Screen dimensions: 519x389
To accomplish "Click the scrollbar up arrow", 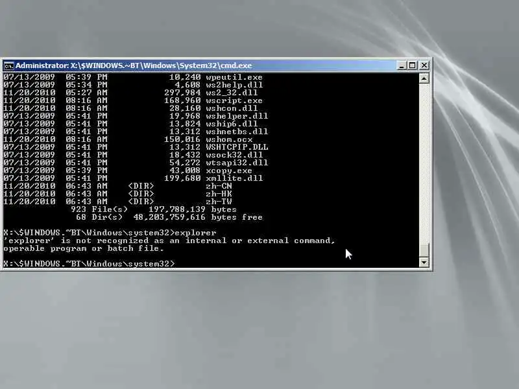I will 424,78.
